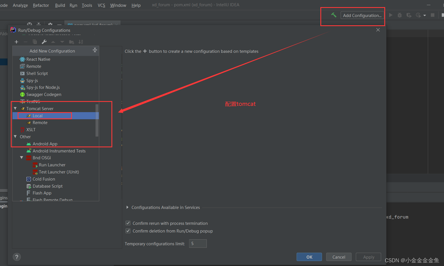This screenshot has width=444, height=266.
Task: Click the wrench Edit Templates icon
Action: point(44,42)
